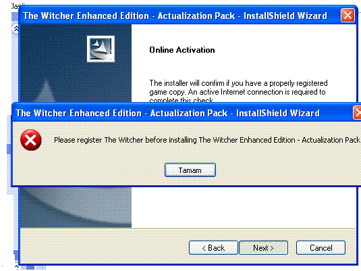361x271 pixels.
Task: Close the error message dialog window
Action: tap(358, 113)
